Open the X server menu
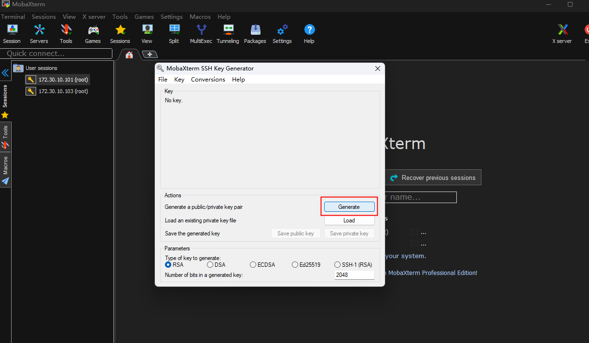 click(95, 16)
